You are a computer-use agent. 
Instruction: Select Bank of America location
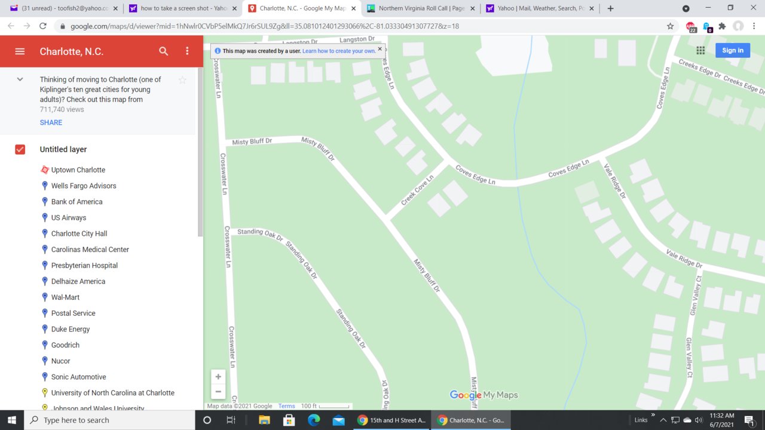[76, 202]
